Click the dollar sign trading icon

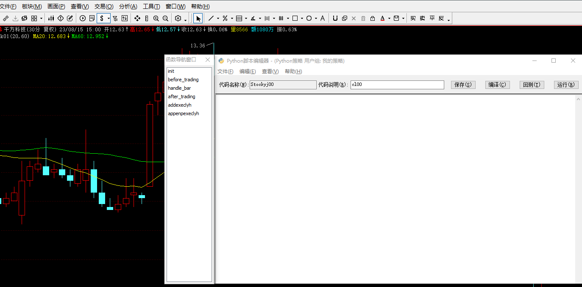(102, 18)
